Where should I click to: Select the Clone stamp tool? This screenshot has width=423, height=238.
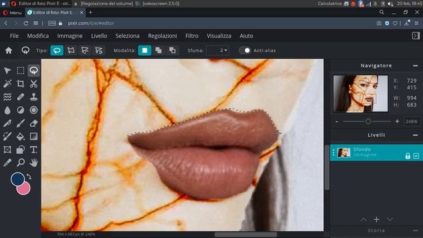tap(34, 97)
